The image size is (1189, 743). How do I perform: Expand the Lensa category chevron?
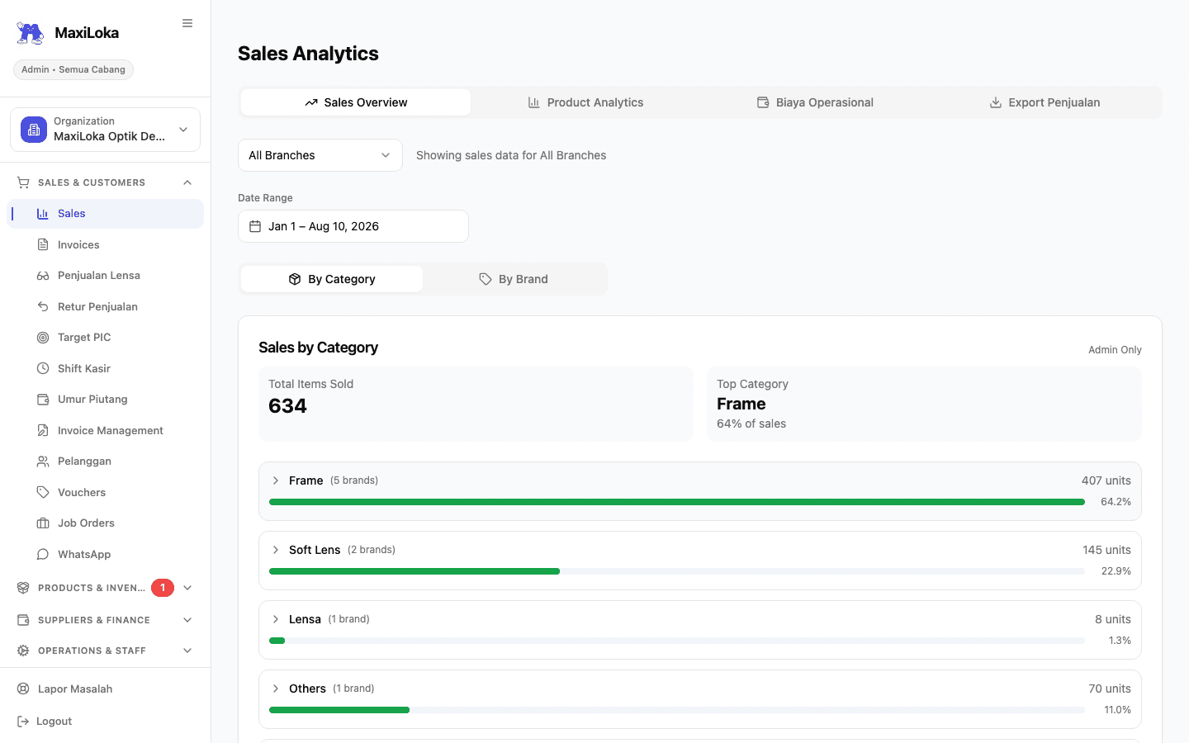(276, 619)
